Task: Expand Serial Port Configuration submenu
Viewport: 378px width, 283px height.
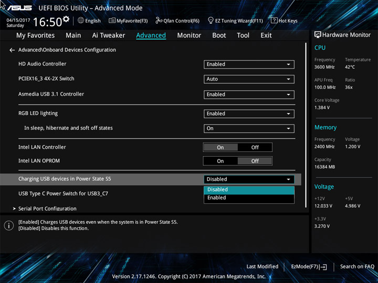Action: tap(47, 209)
